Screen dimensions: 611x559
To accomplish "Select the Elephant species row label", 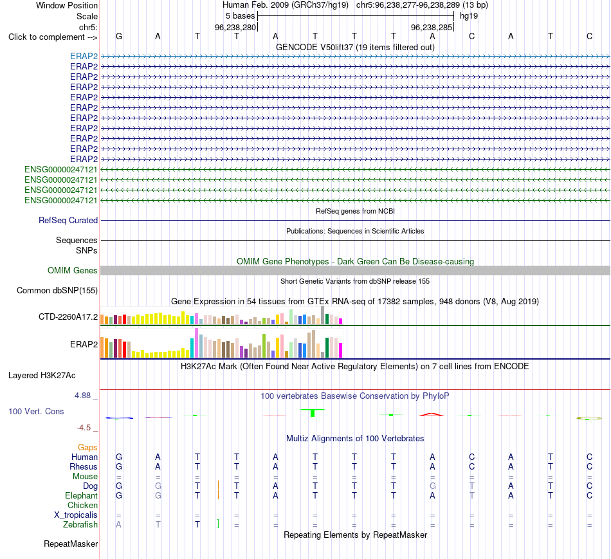I will point(81,495).
